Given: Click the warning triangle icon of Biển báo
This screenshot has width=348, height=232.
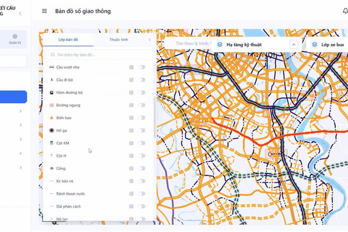Looking at the screenshot, I should (52, 118).
